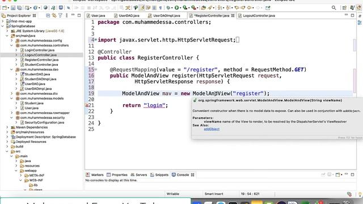Click the cursor position 19 : 54 : 621 status
The height and width of the screenshot is (204, 363).
pos(250,194)
